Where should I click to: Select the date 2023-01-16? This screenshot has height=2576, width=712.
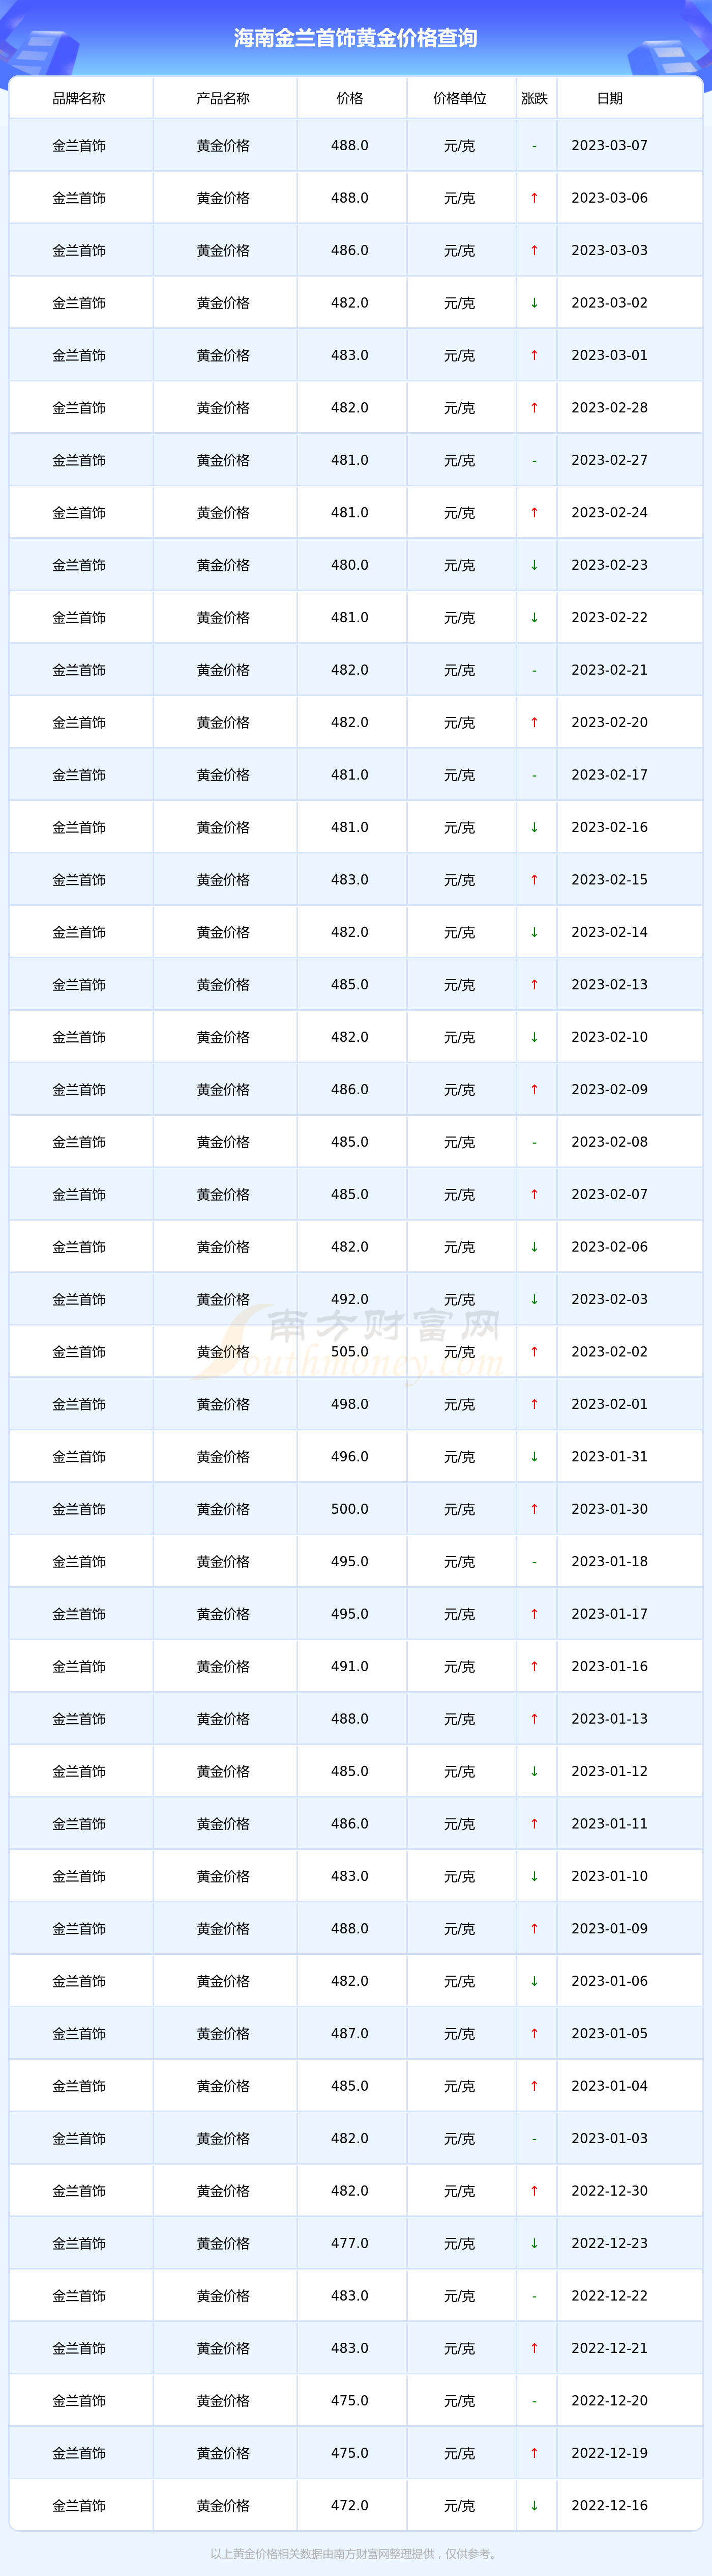[x=609, y=1667]
